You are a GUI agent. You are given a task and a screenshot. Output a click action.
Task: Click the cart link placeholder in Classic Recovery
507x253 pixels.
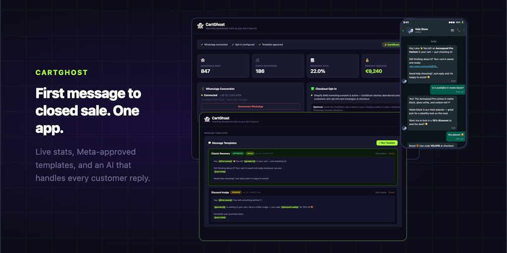[x=220, y=171]
